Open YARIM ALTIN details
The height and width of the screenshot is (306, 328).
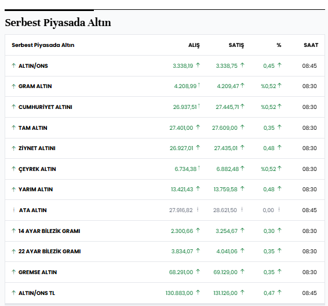[x=35, y=190]
